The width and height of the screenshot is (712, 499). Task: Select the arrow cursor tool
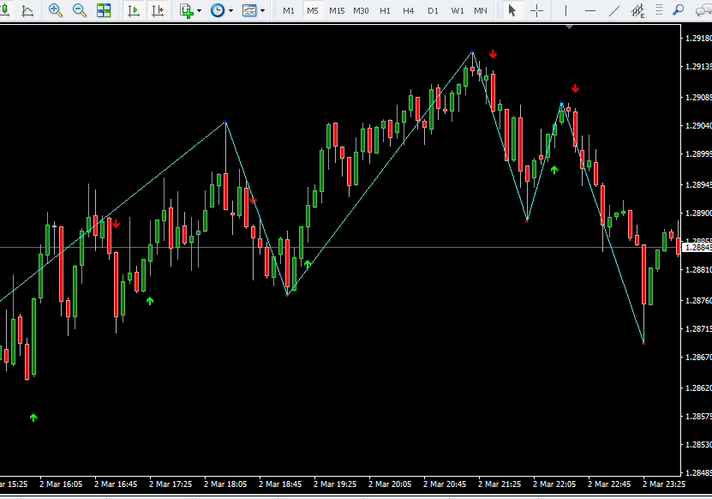(512, 10)
